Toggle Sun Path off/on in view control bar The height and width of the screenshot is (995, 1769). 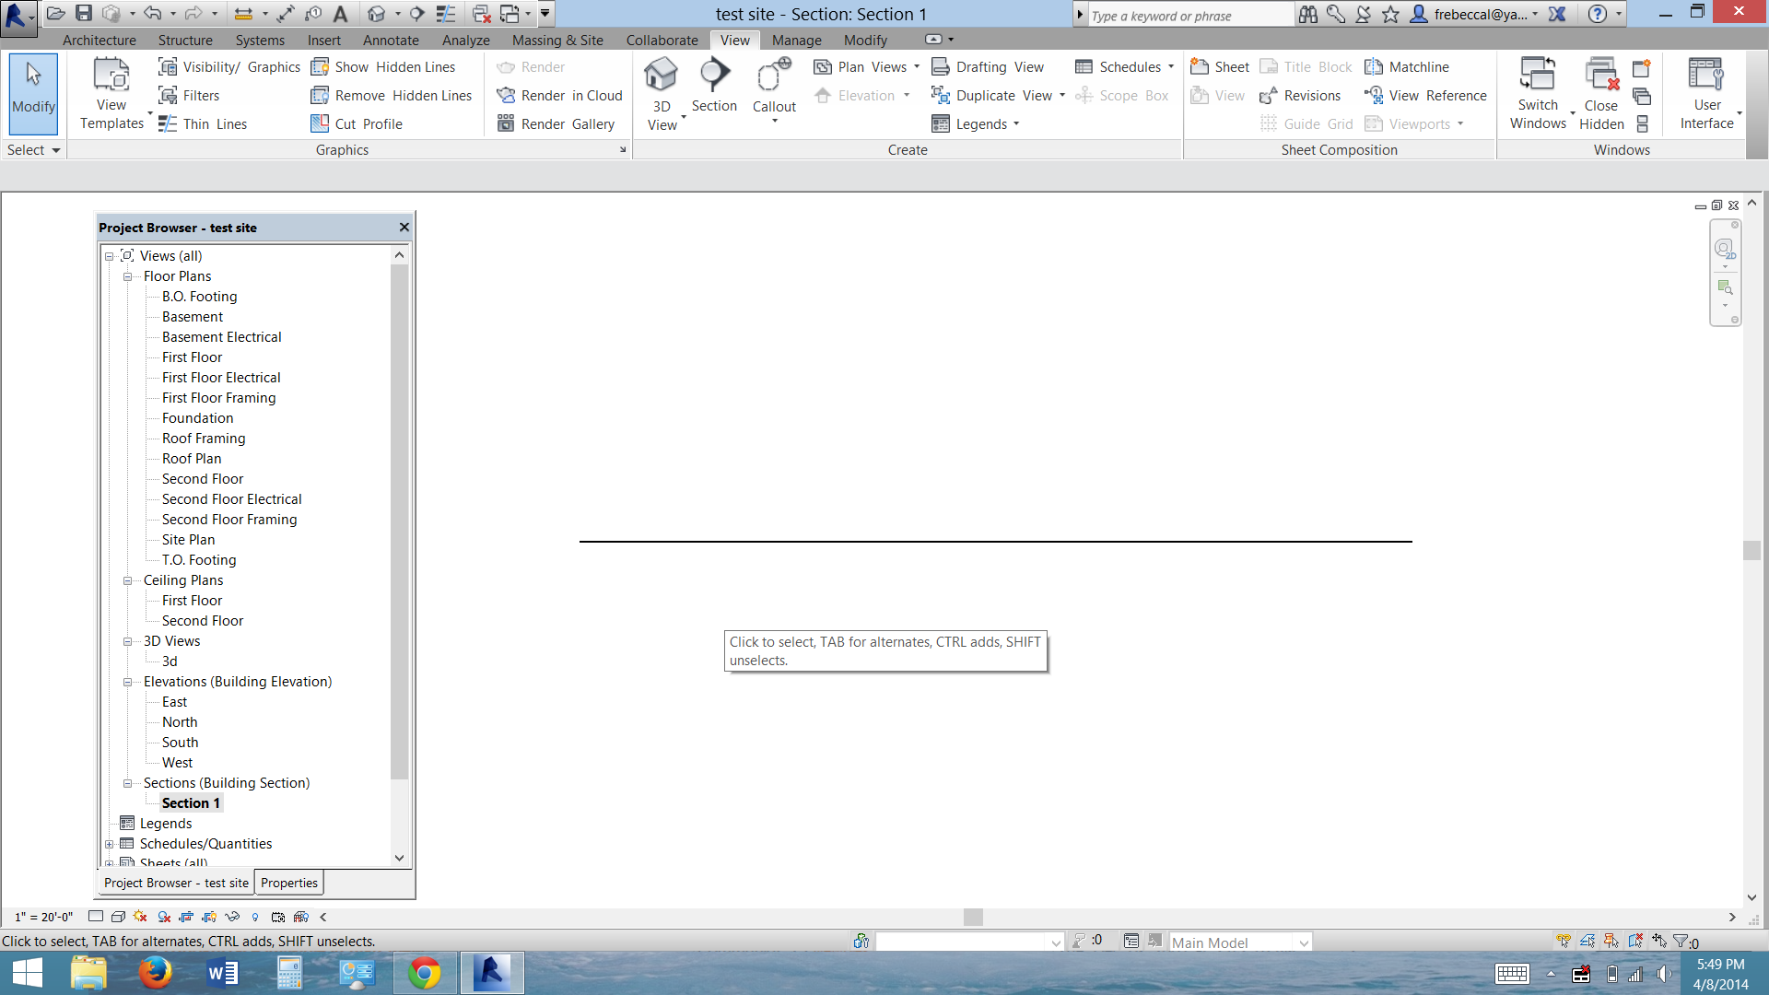pyautogui.click(x=140, y=917)
